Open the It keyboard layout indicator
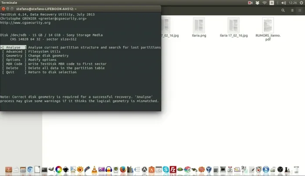 271,3
